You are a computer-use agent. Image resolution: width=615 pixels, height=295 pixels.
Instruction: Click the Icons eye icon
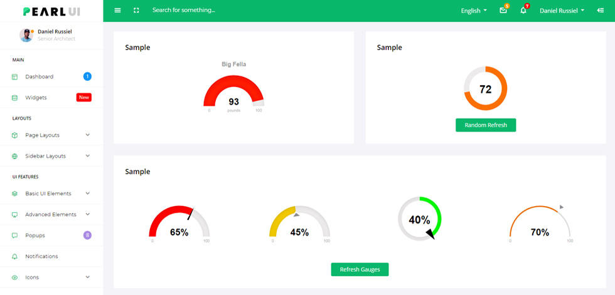tap(15, 277)
